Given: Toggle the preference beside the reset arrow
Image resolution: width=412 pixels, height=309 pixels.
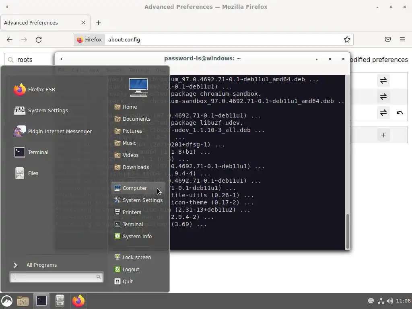Looking at the screenshot, I should [383, 113].
